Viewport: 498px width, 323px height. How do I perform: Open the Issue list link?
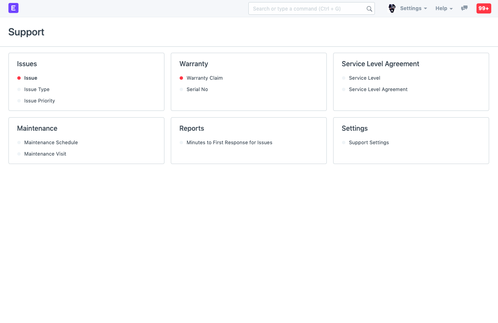click(31, 78)
